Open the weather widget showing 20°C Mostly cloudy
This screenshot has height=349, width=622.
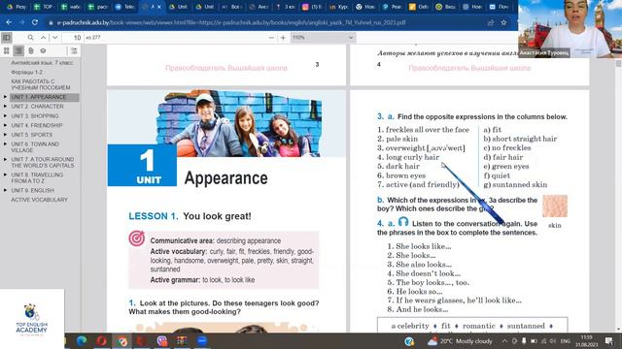[460, 341]
